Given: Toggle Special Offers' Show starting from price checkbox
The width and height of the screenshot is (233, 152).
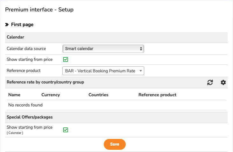Looking at the screenshot, I should (x=66, y=130).
